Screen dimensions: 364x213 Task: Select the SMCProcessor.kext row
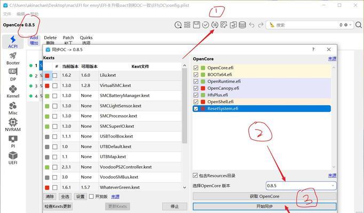(112, 116)
